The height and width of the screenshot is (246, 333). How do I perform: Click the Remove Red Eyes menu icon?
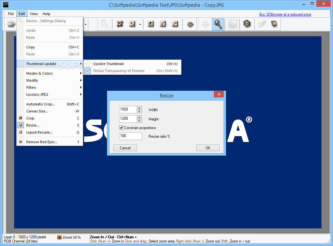click(x=20, y=142)
